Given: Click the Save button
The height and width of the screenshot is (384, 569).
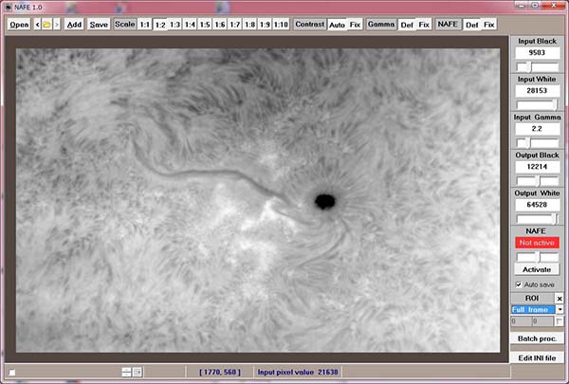Looking at the screenshot, I should point(99,25).
